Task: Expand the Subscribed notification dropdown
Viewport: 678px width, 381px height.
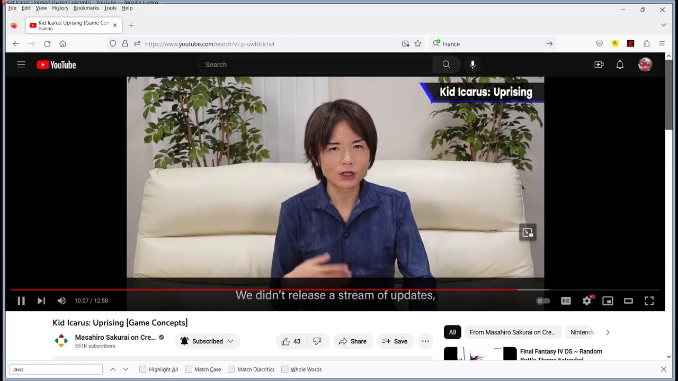Action: [207, 341]
